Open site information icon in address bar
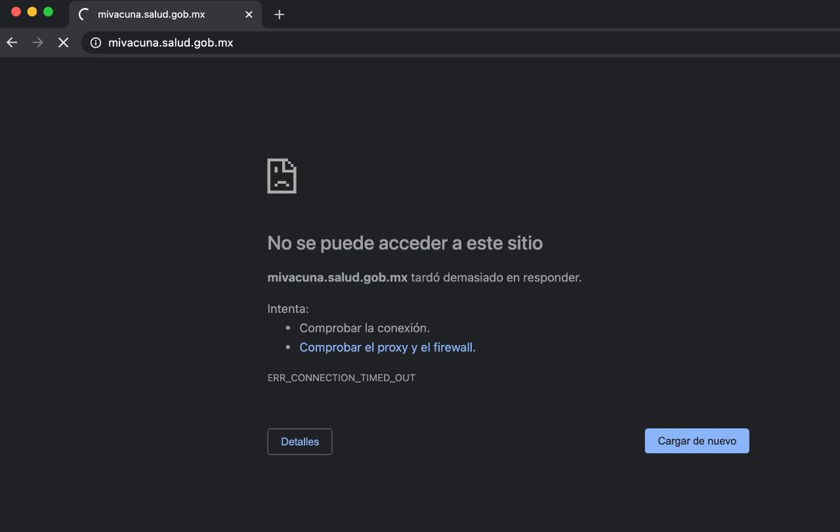 [96, 43]
